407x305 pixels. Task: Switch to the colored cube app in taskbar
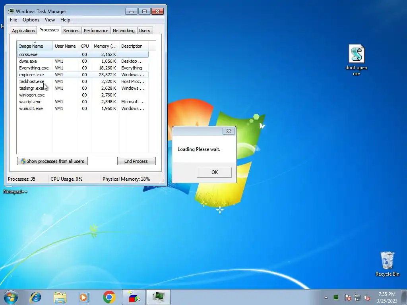pyautogui.click(x=134, y=297)
